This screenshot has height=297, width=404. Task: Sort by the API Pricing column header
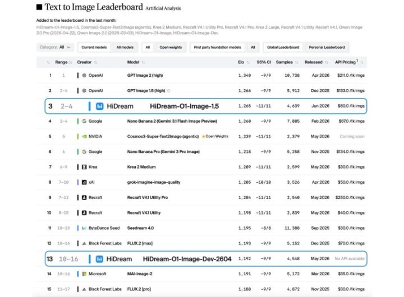point(346,62)
